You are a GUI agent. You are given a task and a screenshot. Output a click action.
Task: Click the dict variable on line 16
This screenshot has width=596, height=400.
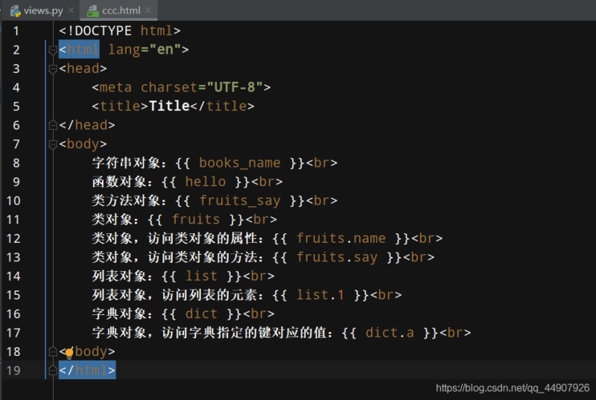click(201, 314)
